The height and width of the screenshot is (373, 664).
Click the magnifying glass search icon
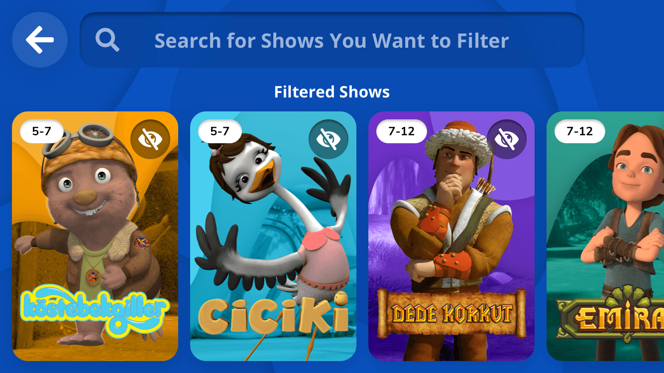[107, 40]
